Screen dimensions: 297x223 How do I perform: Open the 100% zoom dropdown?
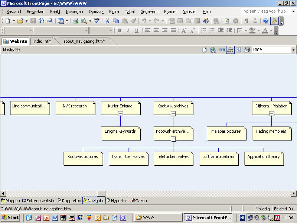(x=293, y=50)
